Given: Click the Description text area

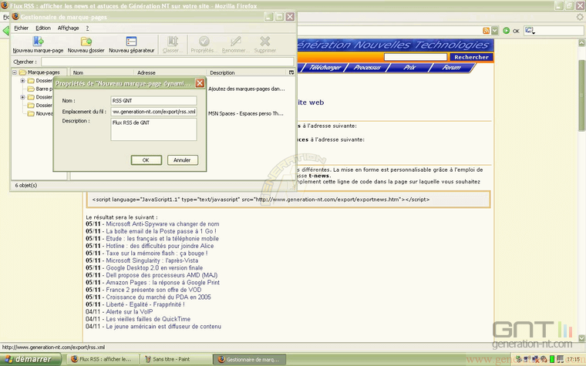Looking at the screenshot, I should pyautogui.click(x=153, y=129).
